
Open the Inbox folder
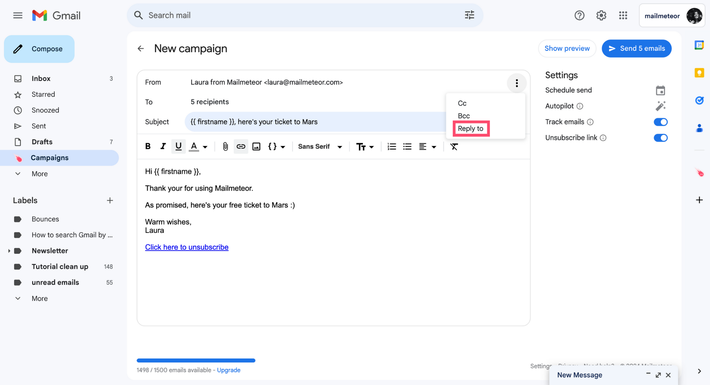59,79
